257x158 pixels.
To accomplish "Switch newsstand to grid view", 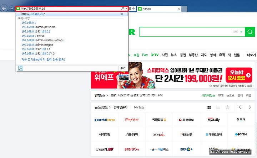I will [209, 107].
